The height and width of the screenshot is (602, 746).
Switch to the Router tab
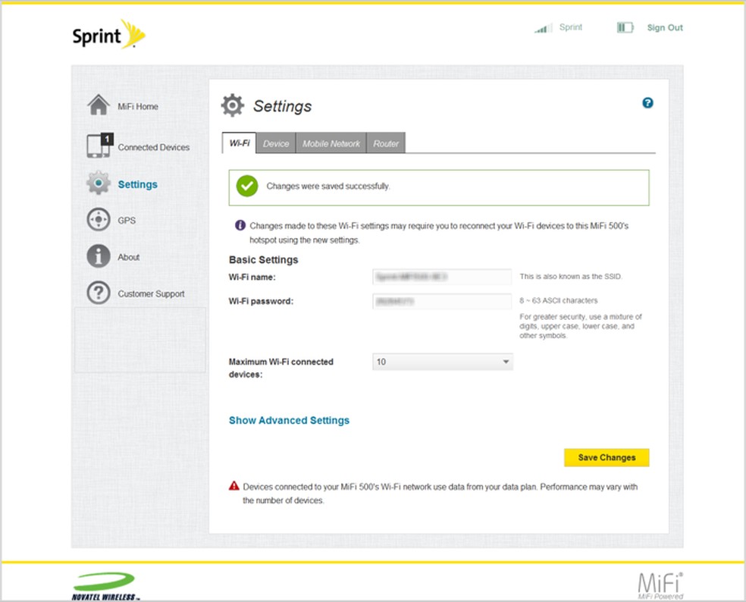(386, 143)
